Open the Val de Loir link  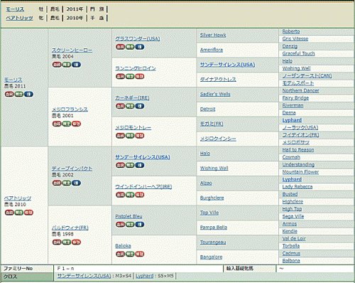pyautogui.click(x=294, y=238)
